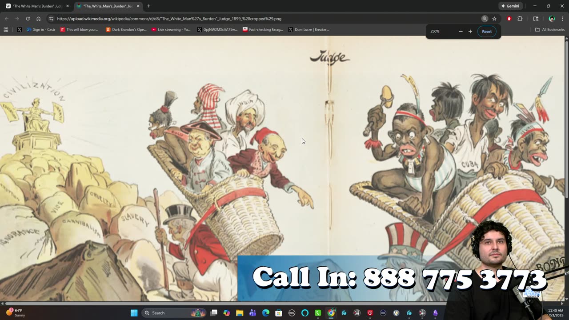Open the red extension icon in toolbar

click(509, 19)
